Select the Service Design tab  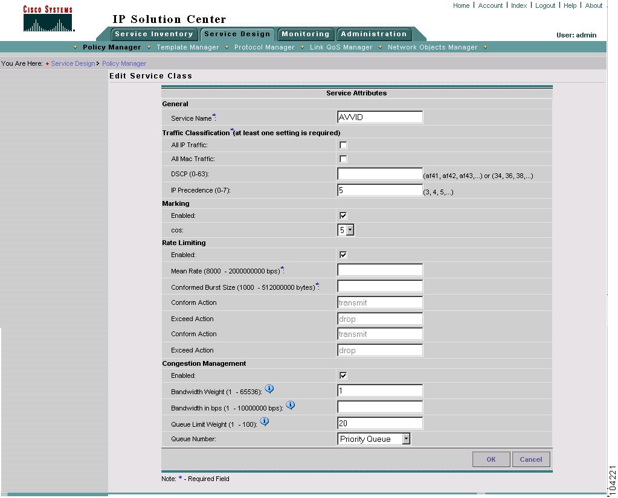237,34
